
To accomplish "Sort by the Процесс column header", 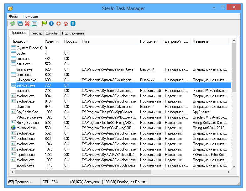I will tap(26, 41).
